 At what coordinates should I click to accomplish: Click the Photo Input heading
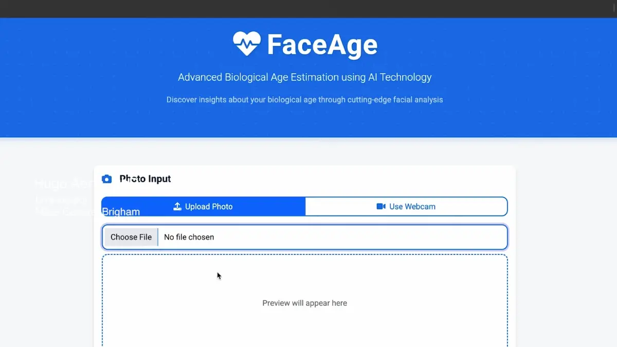pyautogui.click(x=145, y=178)
